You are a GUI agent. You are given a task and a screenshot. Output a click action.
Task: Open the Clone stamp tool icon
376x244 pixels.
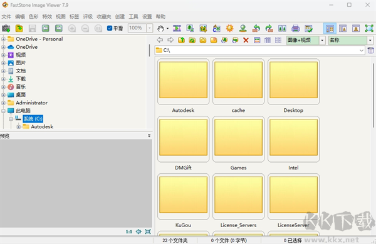coord(243,28)
